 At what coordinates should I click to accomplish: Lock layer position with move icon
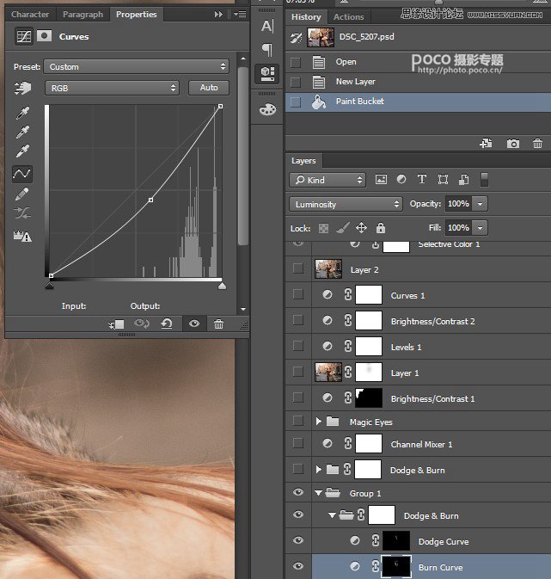361,228
